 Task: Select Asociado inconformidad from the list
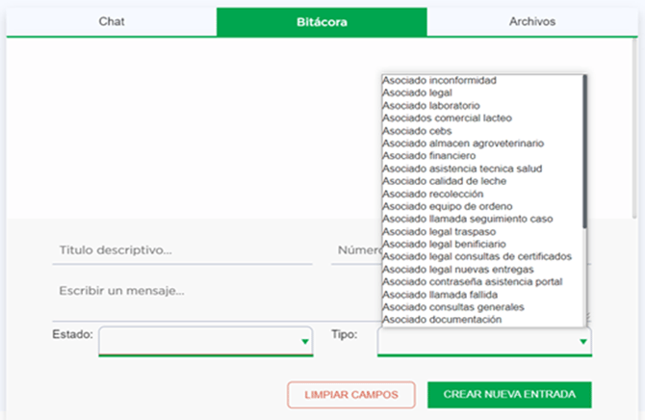click(438, 80)
